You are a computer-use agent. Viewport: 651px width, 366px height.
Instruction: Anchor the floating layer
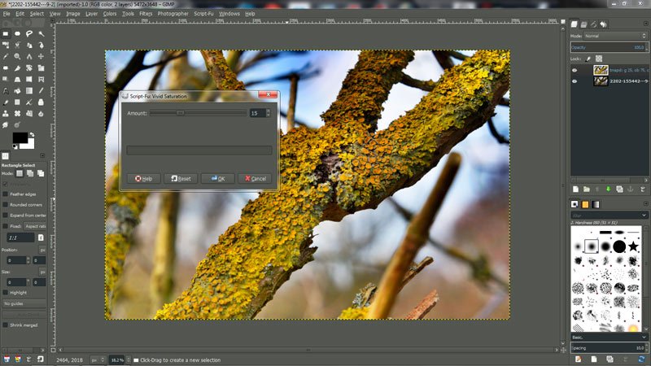click(x=630, y=190)
